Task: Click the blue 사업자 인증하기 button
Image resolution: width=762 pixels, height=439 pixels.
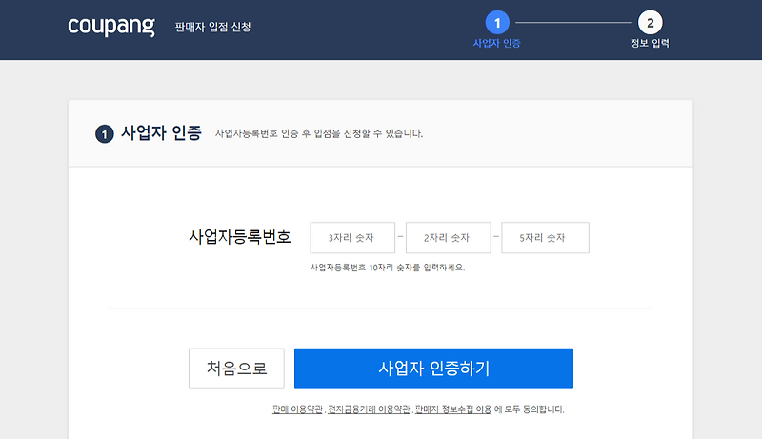Action: 433,369
